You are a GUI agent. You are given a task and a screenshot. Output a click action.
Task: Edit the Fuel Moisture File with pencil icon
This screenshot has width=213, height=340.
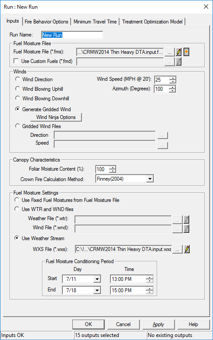pyautogui.click(x=178, y=52)
